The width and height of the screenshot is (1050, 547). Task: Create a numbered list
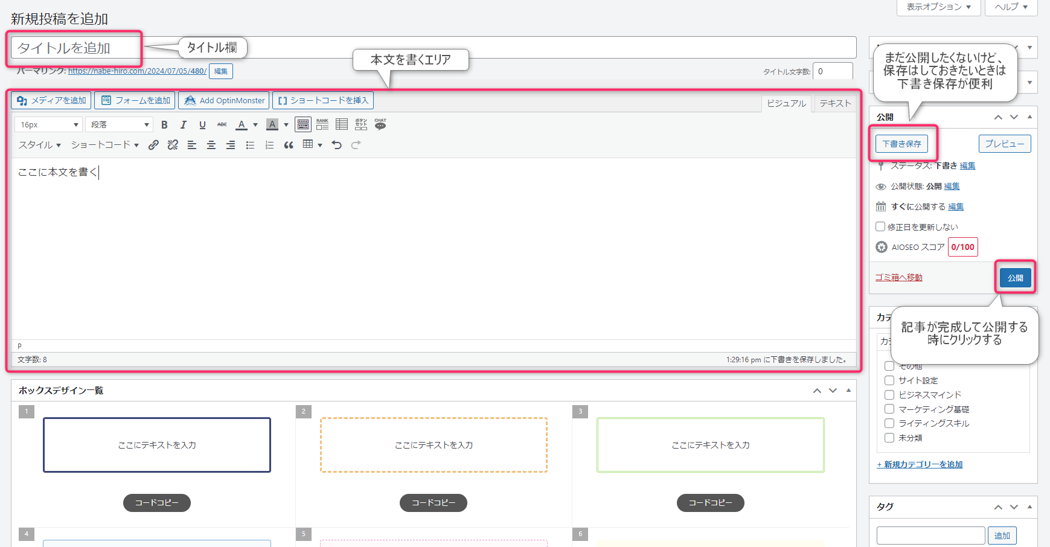[x=269, y=145]
